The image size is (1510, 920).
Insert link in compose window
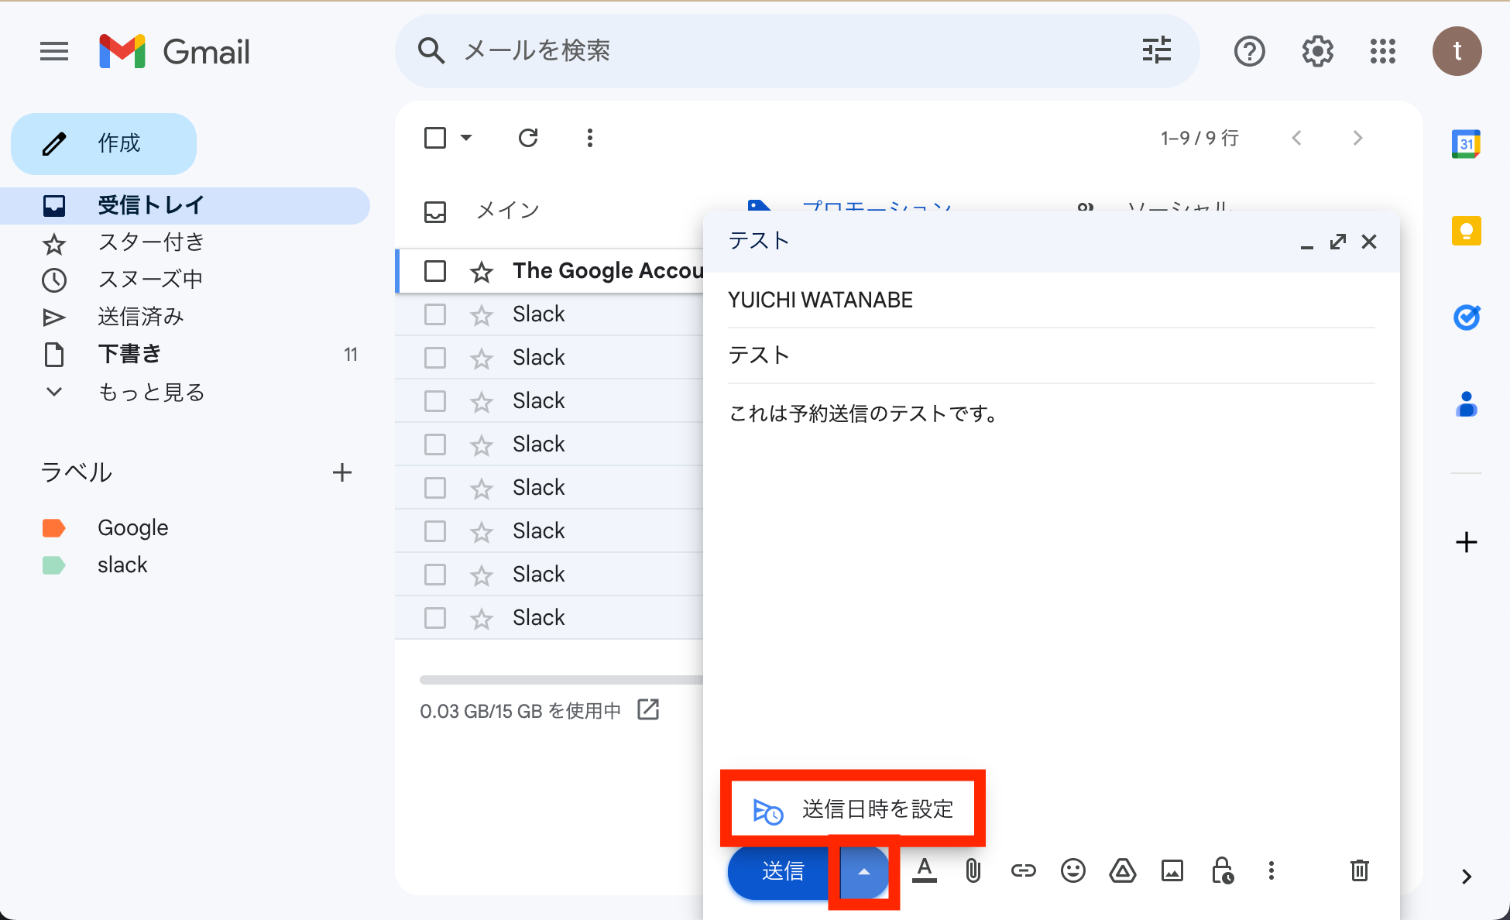click(1023, 870)
